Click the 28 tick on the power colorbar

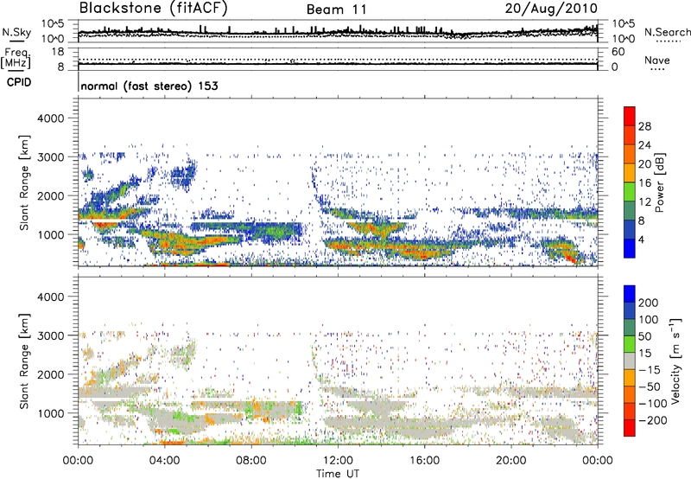coord(644,126)
